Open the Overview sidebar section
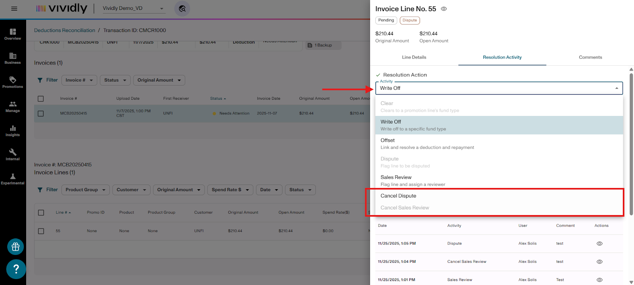 coord(13,34)
